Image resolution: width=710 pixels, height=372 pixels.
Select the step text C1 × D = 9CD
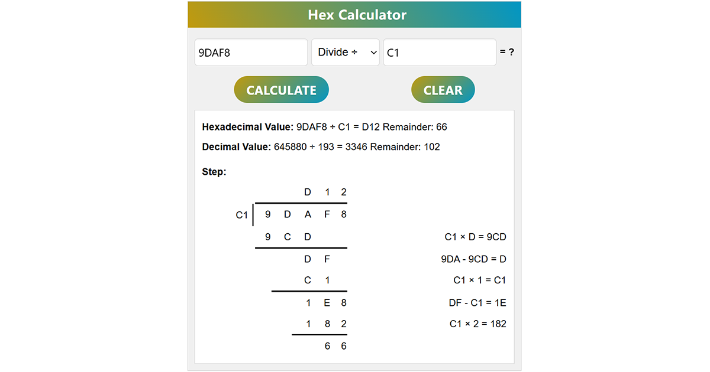coord(475,237)
